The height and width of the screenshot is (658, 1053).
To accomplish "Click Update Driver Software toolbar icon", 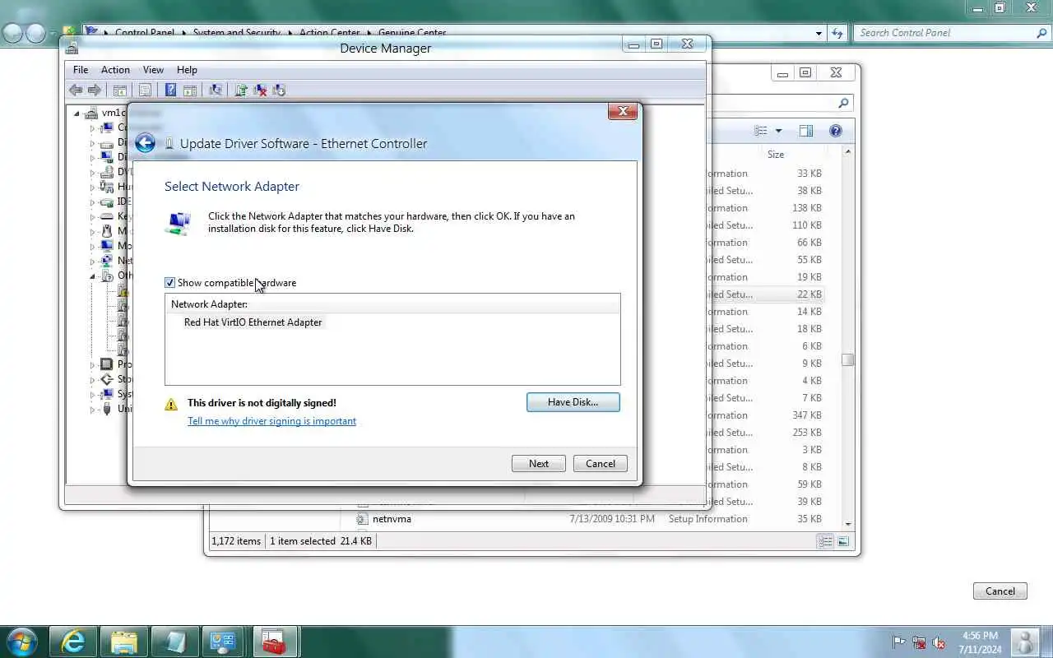I will 241,90.
